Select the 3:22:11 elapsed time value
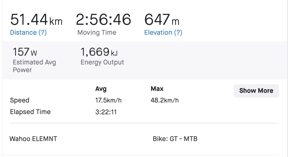Viewport: 288px width, 157px height. (106, 112)
